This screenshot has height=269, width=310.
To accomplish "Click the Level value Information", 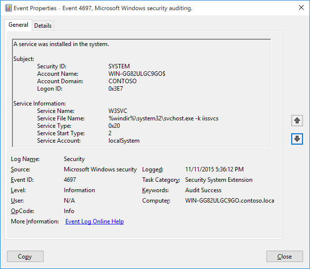I will (79, 190).
